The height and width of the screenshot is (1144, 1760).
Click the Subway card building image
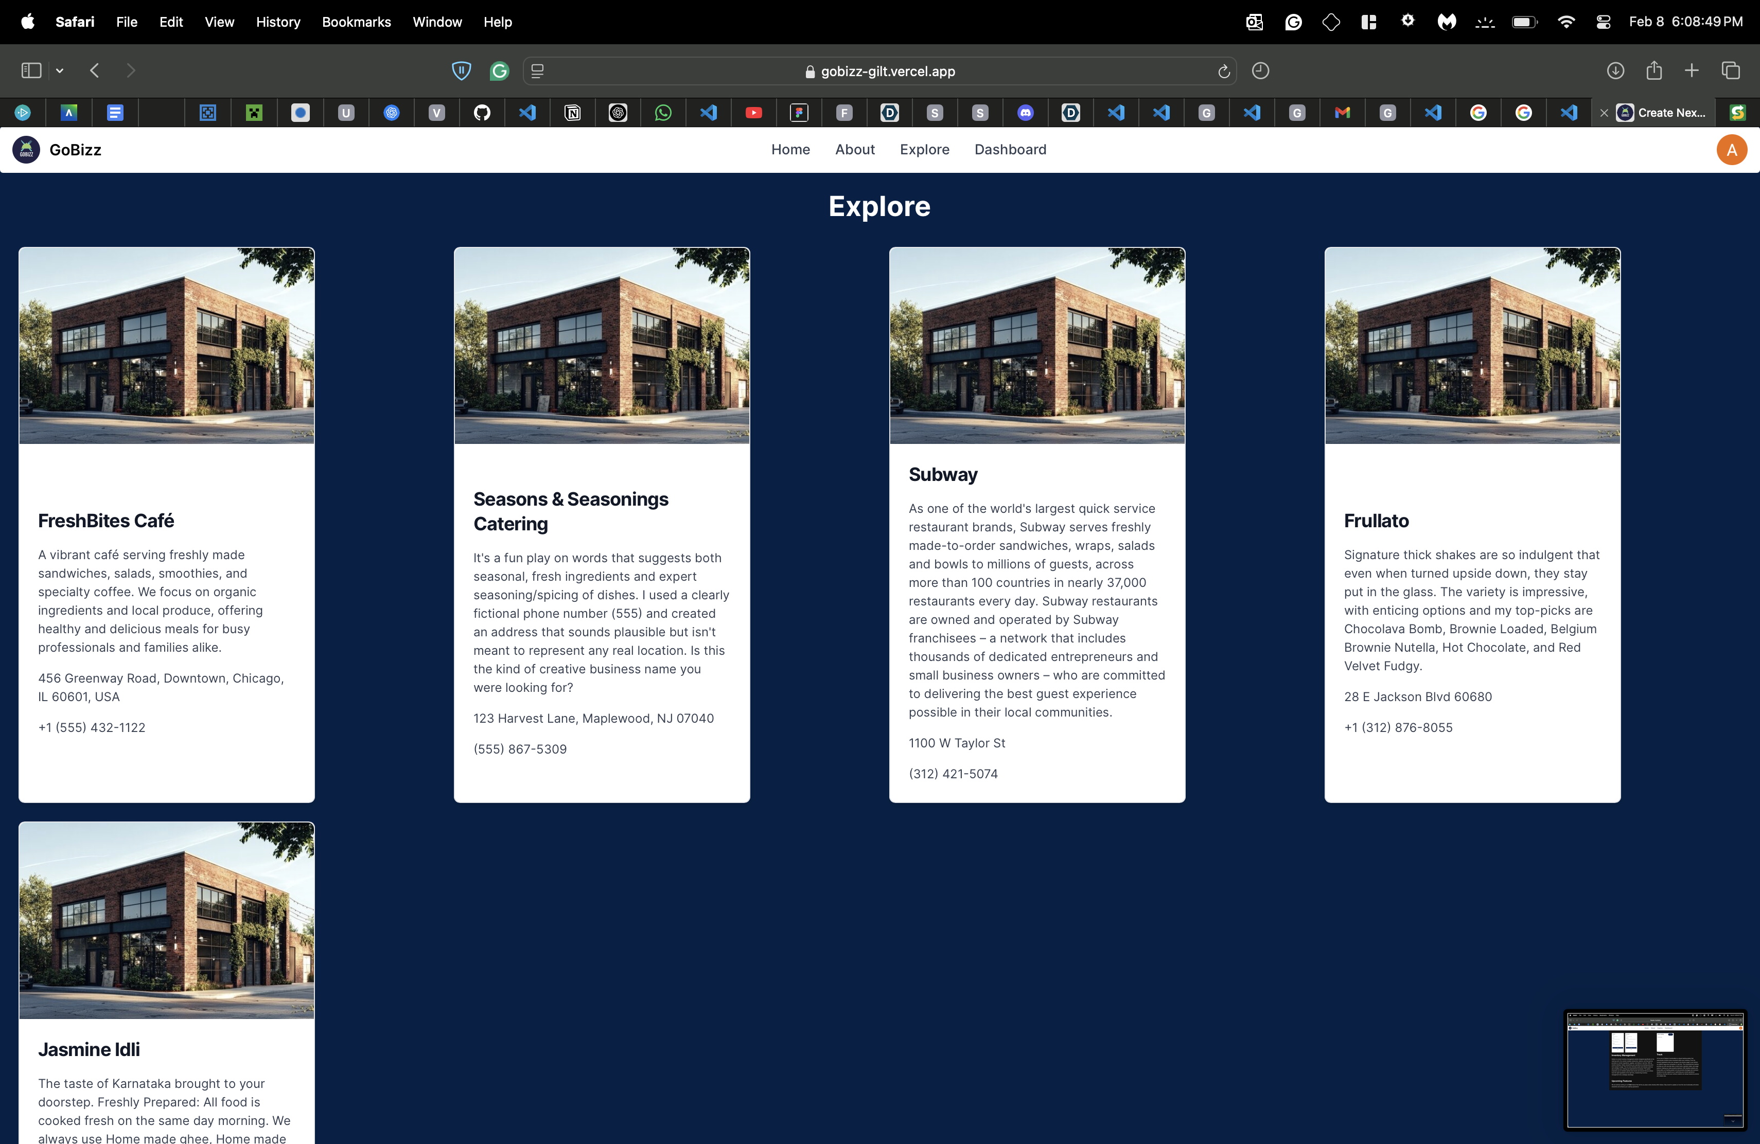click(1037, 345)
